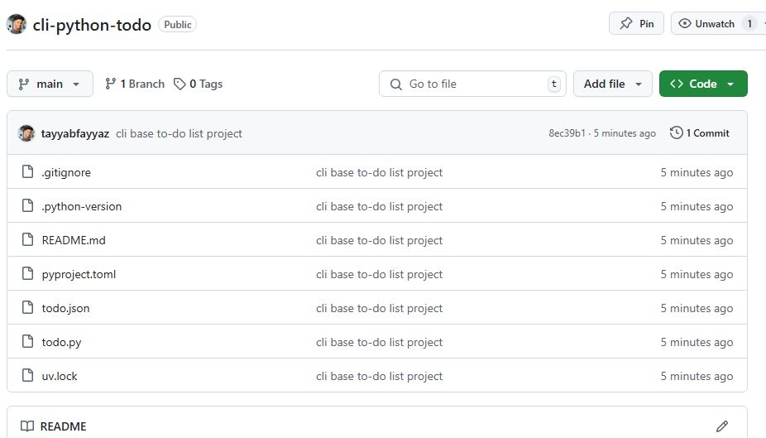Expand the main branch selector dropdown
Viewport: 766px width, 438px height.
point(50,84)
